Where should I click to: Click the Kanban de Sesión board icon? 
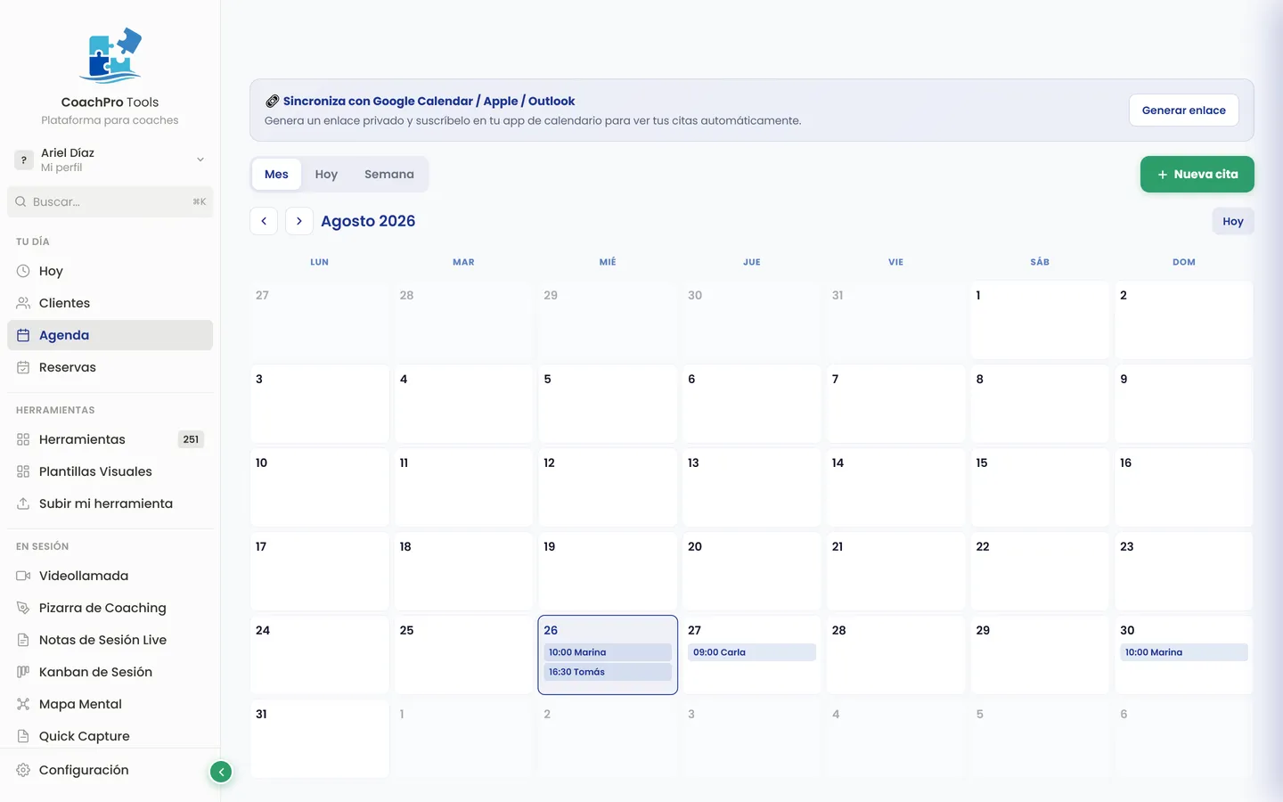tap(23, 672)
